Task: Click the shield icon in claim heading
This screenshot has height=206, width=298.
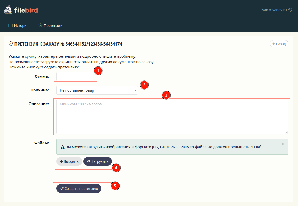Action: [11, 44]
